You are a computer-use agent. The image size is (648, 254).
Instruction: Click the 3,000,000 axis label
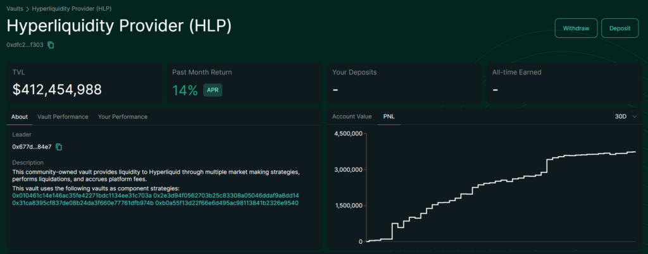coord(347,169)
